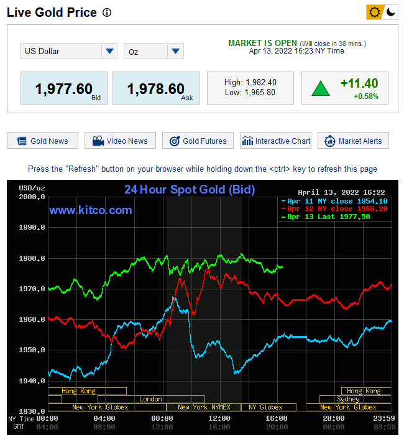Click the NY Globex session label

[266, 407]
